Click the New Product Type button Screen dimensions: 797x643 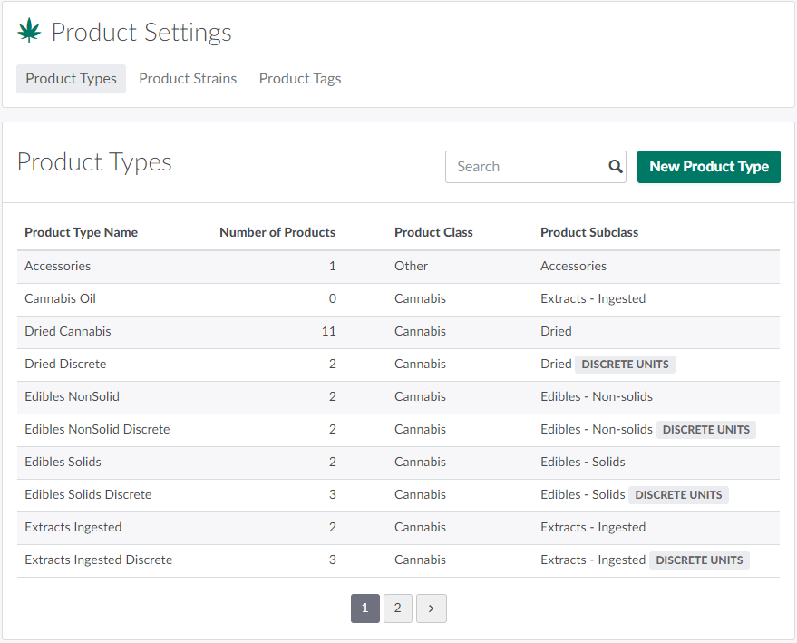click(708, 167)
